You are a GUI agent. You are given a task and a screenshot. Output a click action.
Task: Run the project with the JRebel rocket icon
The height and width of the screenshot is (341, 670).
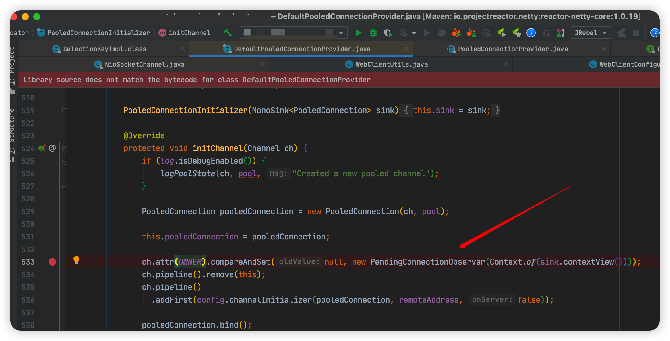pos(501,33)
